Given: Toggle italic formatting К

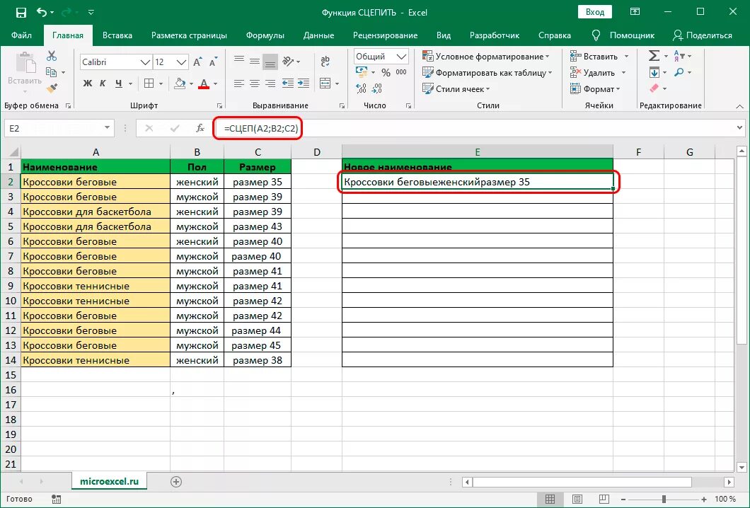Looking at the screenshot, I should click(x=103, y=83).
